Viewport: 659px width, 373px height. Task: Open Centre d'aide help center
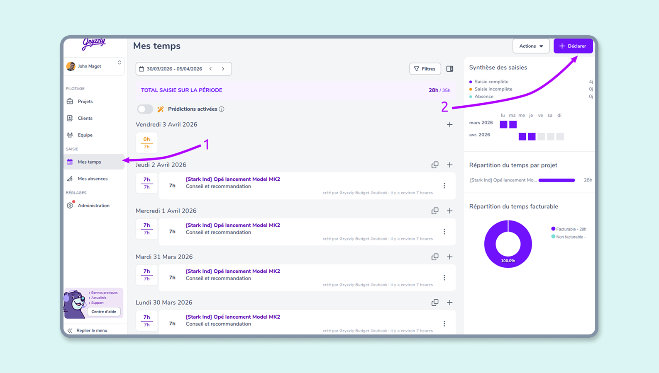(104, 312)
